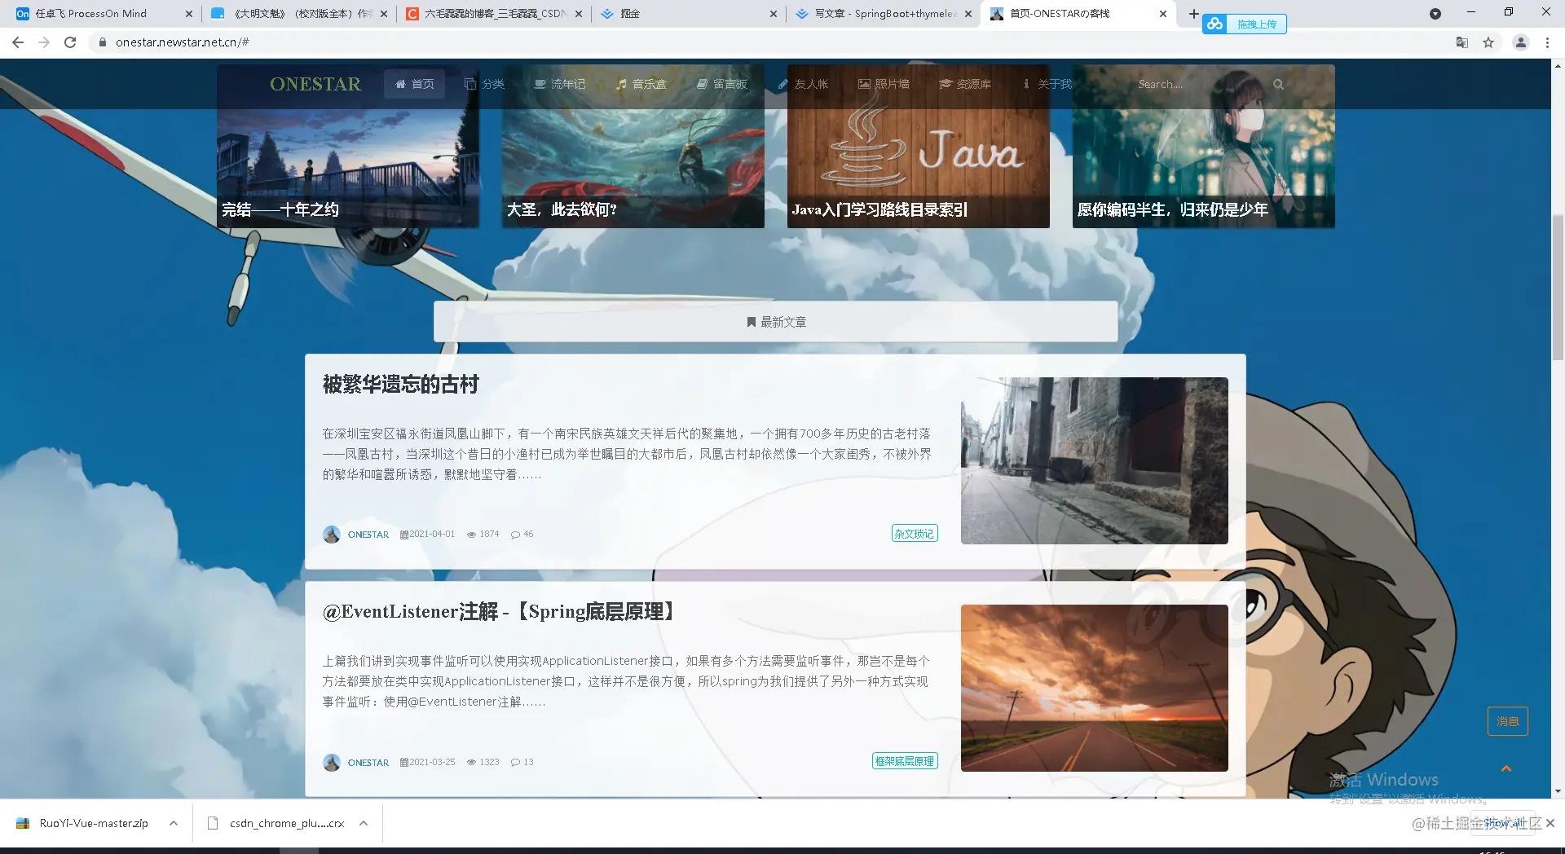Click ONESTAR avatar on 被繁华遗忘的古村 article
1565x854 pixels.
tap(332, 535)
